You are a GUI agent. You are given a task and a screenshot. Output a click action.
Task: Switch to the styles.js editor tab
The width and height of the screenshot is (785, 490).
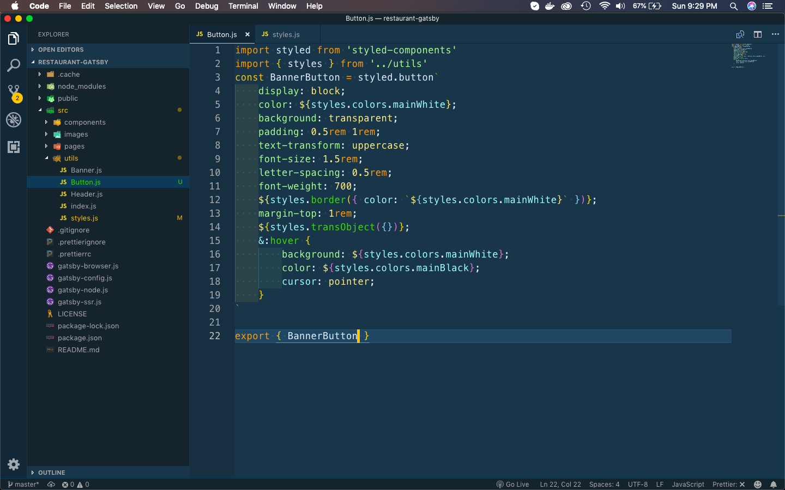coord(287,34)
